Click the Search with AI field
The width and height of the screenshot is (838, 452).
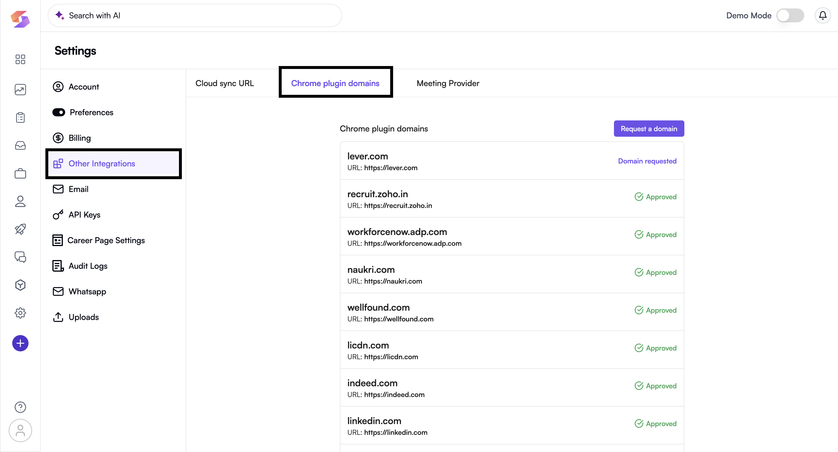195,15
